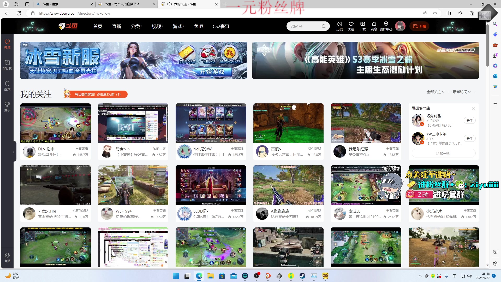501x282 pixels.
Task: Expand the 分类 menu
Action: point(136,26)
